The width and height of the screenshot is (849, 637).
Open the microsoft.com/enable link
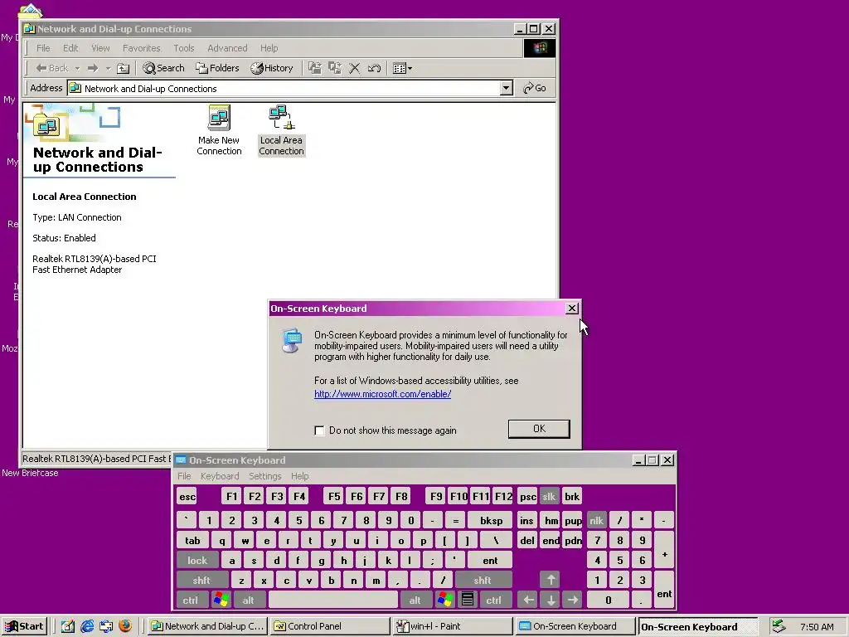tap(383, 394)
